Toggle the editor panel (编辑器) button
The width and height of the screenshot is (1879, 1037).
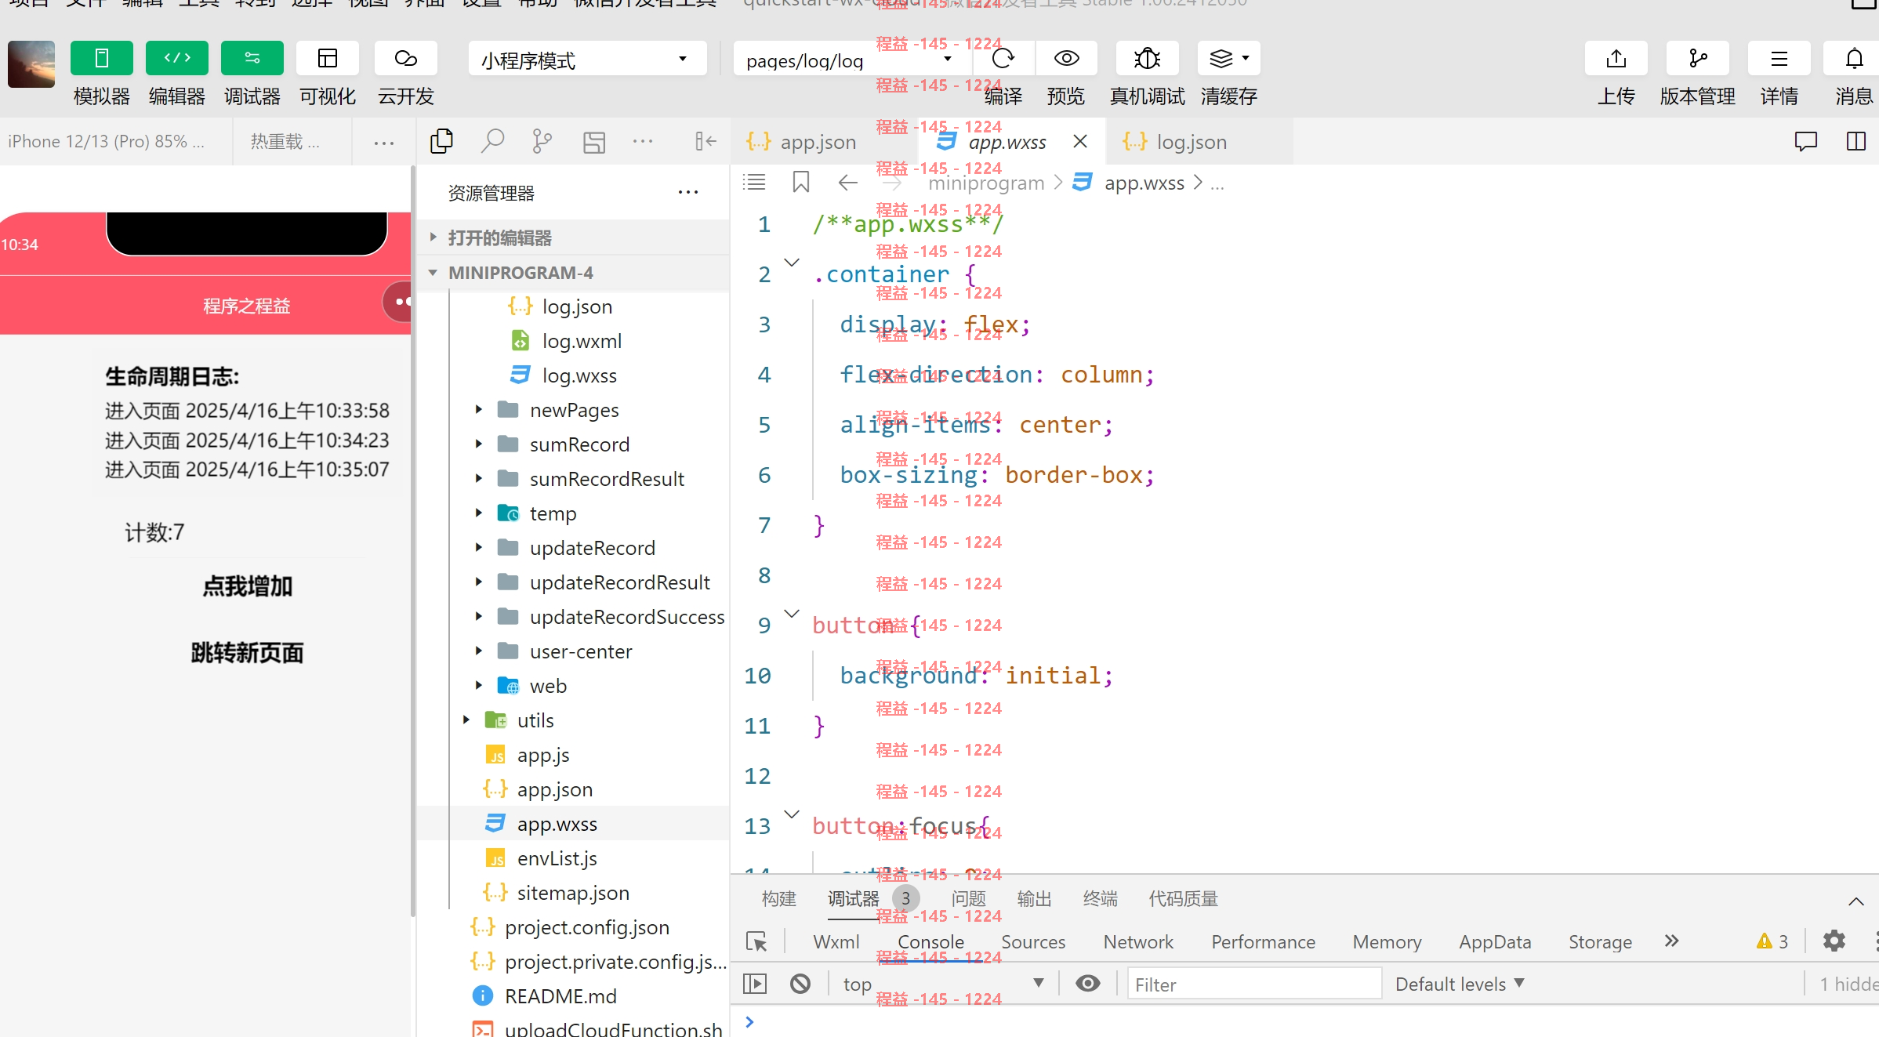(x=176, y=59)
